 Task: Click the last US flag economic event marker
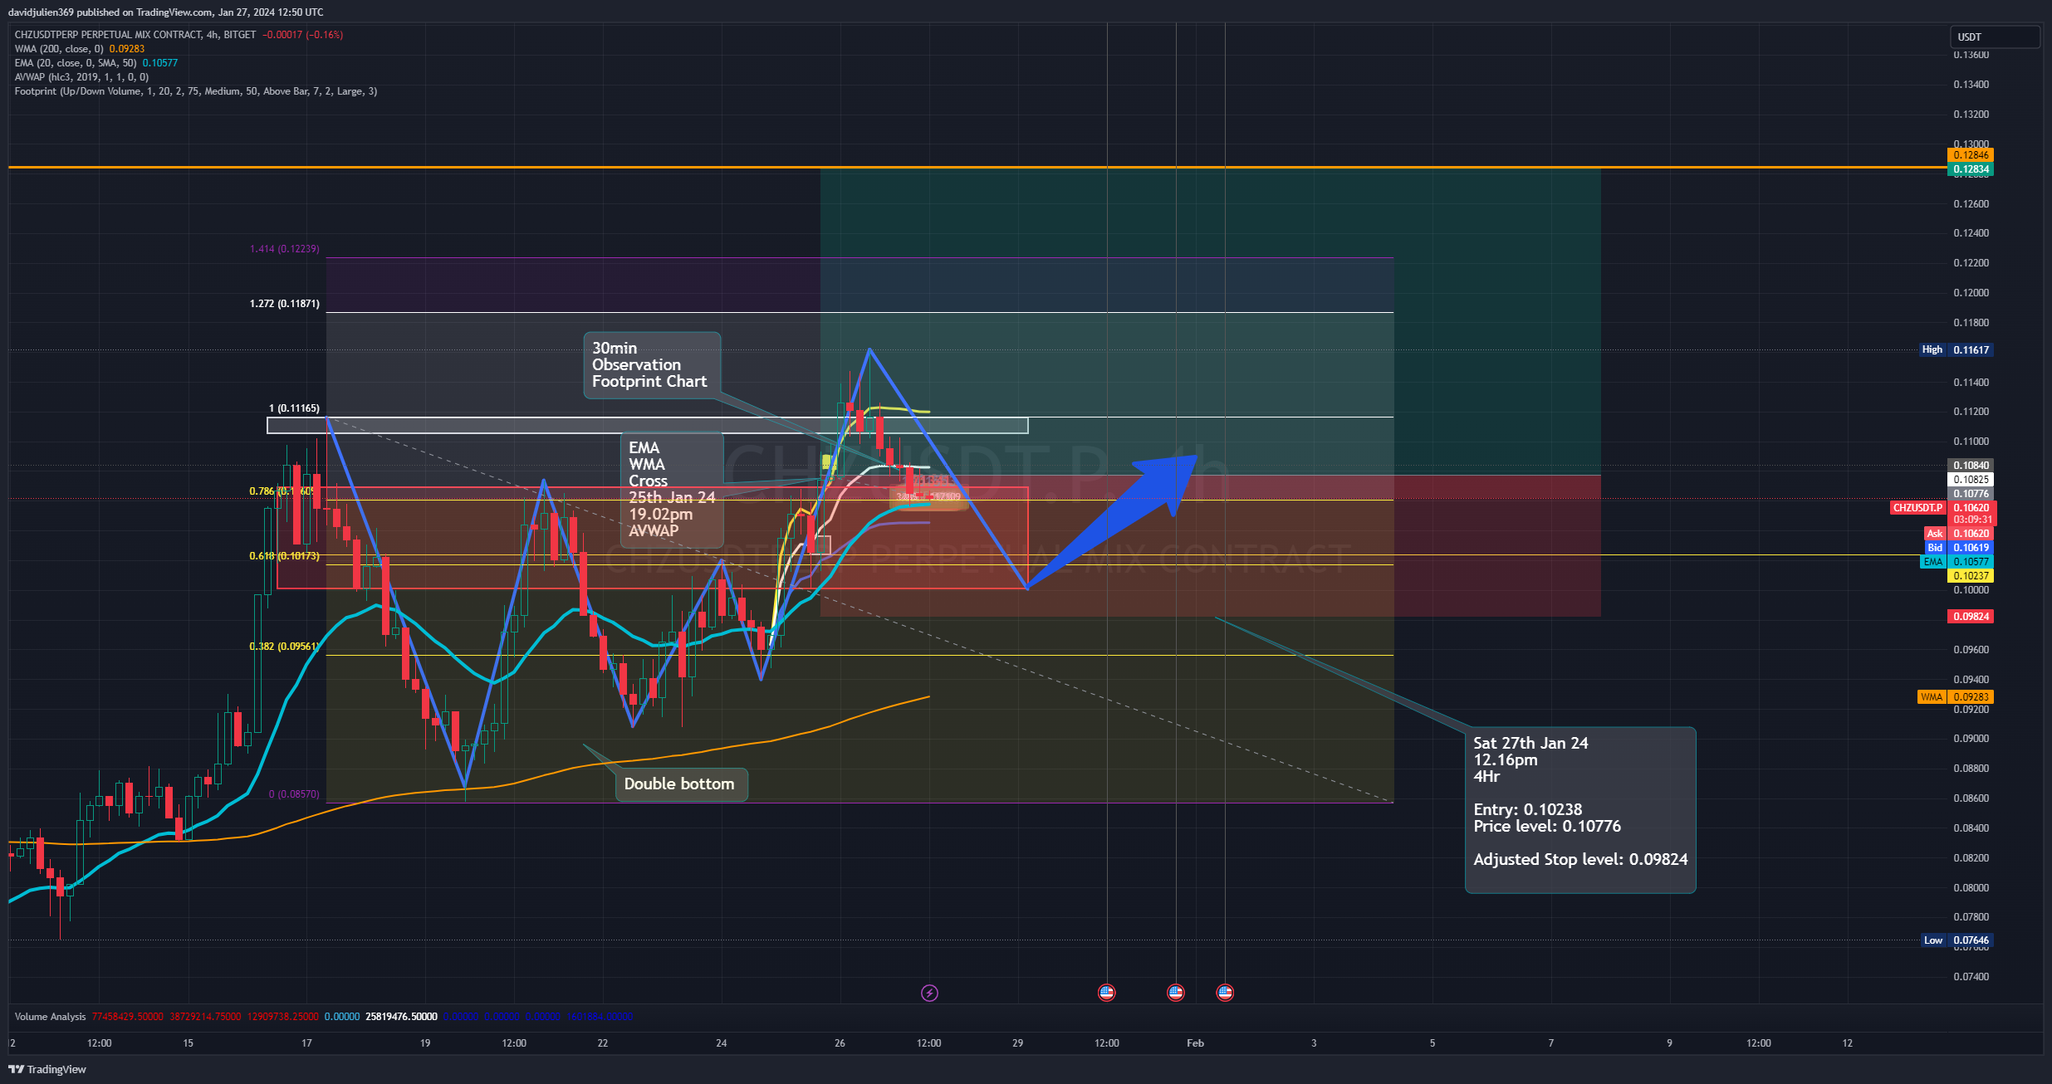pos(1225,993)
